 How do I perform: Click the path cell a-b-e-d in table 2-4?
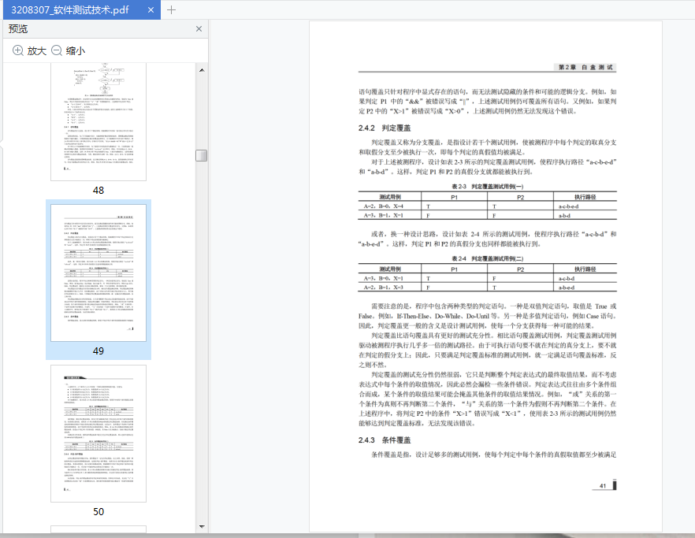(567, 288)
